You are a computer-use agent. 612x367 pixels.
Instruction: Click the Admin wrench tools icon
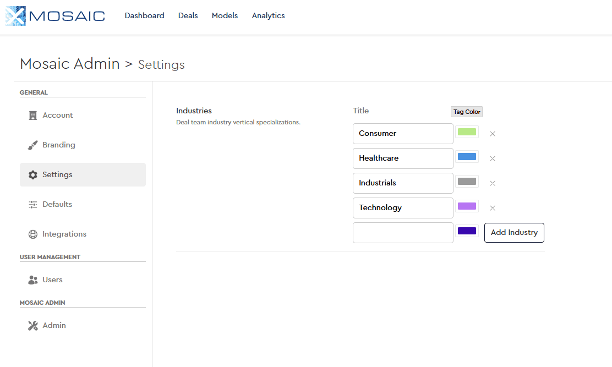(32, 326)
